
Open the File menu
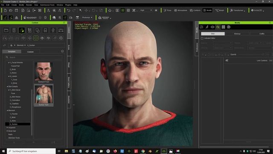click(3, 5)
